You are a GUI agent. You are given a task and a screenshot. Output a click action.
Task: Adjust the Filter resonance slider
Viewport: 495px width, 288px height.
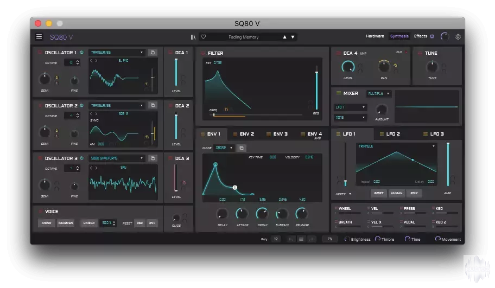click(316, 88)
